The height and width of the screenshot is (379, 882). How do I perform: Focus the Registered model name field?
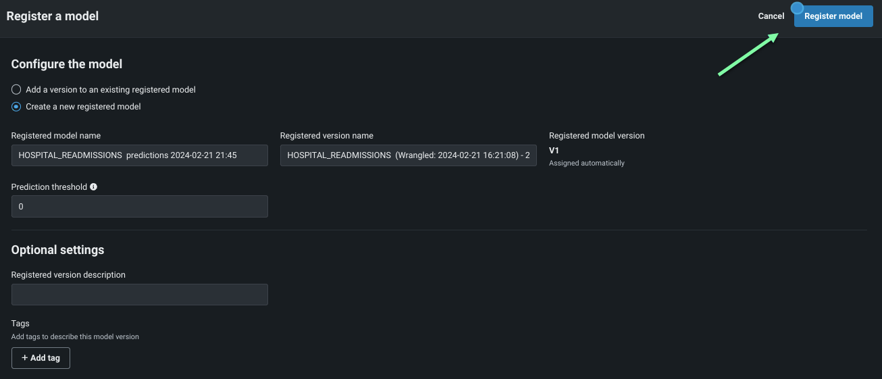coord(139,155)
